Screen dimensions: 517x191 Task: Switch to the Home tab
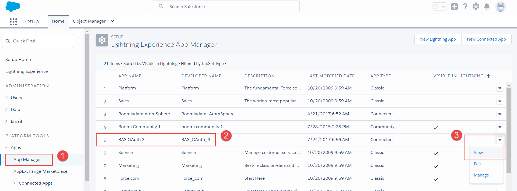tap(58, 21)
